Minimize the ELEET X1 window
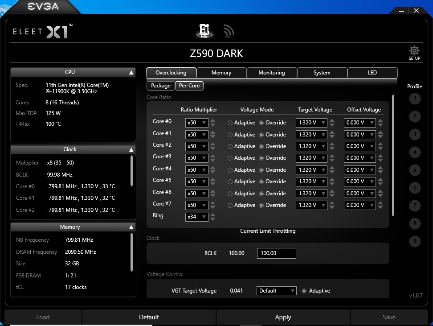The image size is (433, 326). 401,11
